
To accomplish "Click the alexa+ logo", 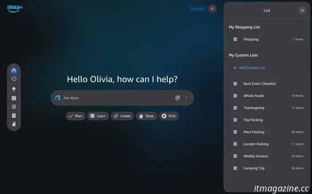I will 15,8.
